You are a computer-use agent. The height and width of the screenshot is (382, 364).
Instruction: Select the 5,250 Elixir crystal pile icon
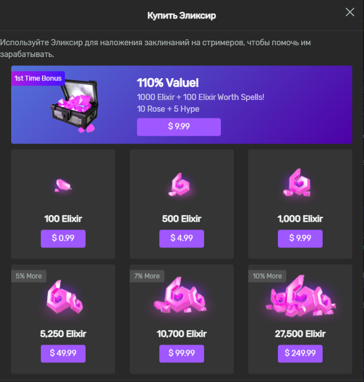click(x=65, y=297)
